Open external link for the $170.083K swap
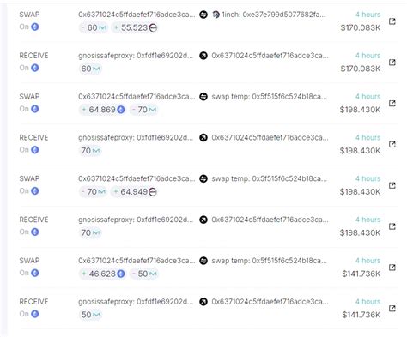Image resolution: width=407 pixels, height=337 pixels. [x=392, y=21]
